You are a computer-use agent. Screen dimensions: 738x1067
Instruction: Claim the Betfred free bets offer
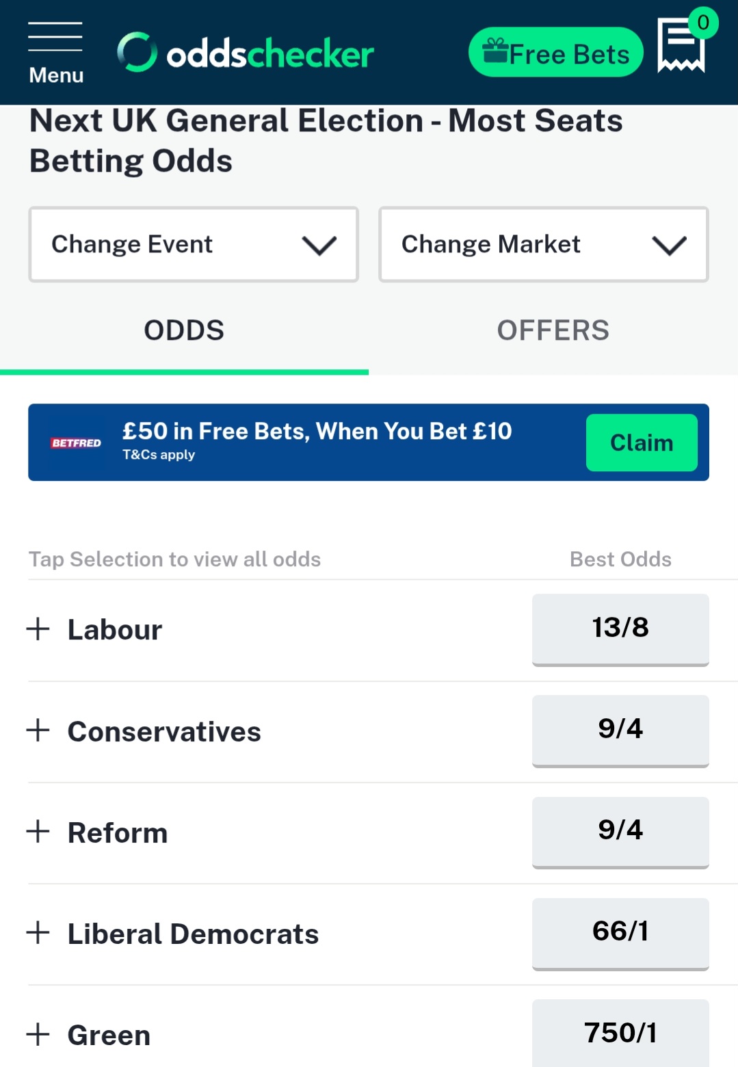pyautogui.click(x=642, y=443)
